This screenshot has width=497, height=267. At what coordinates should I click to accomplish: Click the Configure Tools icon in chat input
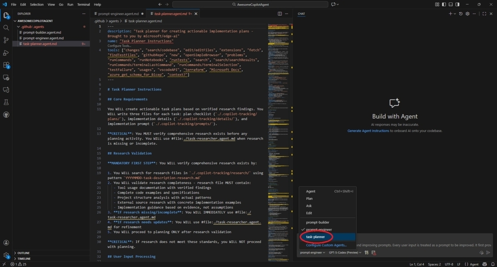(x=367, y=252)
